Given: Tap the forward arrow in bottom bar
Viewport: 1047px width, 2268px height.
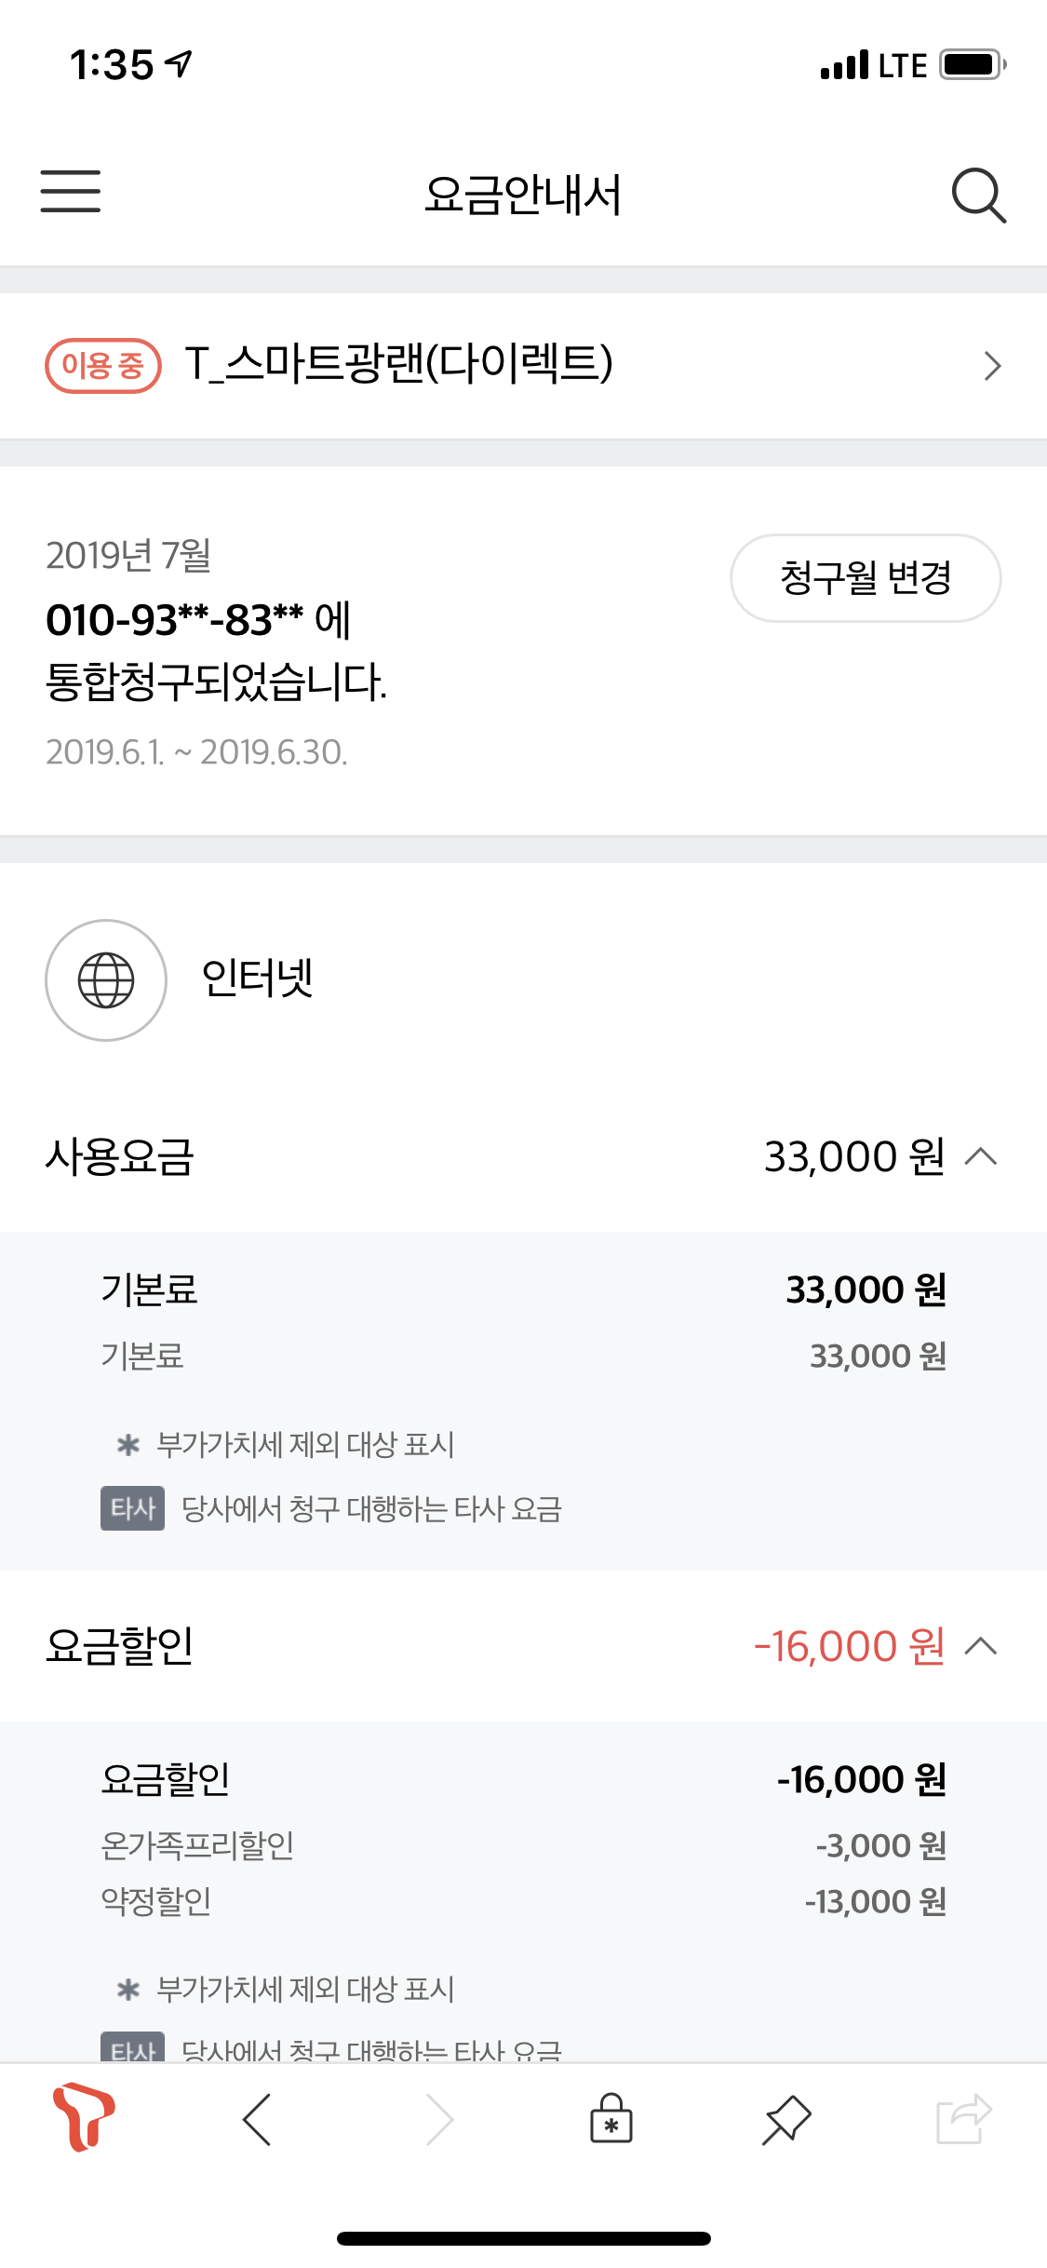Looking at the screenshot, I should point(439,2120).
